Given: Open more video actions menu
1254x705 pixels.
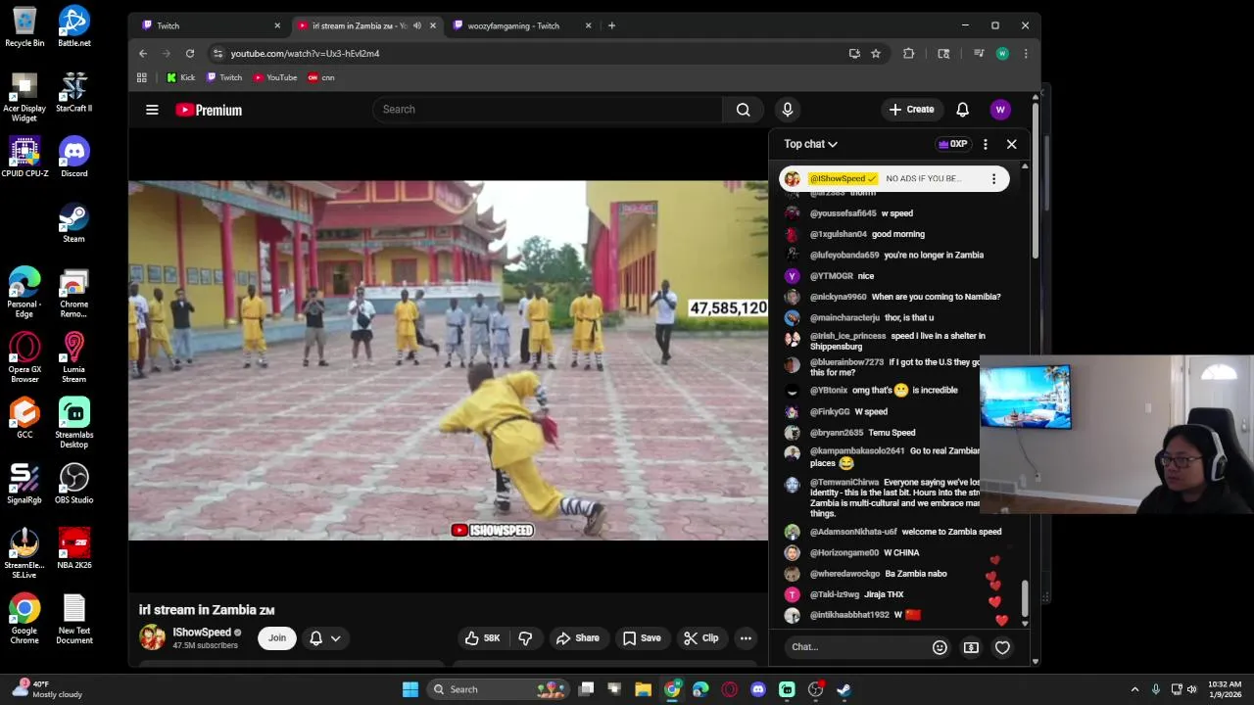Looking at the screenshot, I should pos(746,638).
